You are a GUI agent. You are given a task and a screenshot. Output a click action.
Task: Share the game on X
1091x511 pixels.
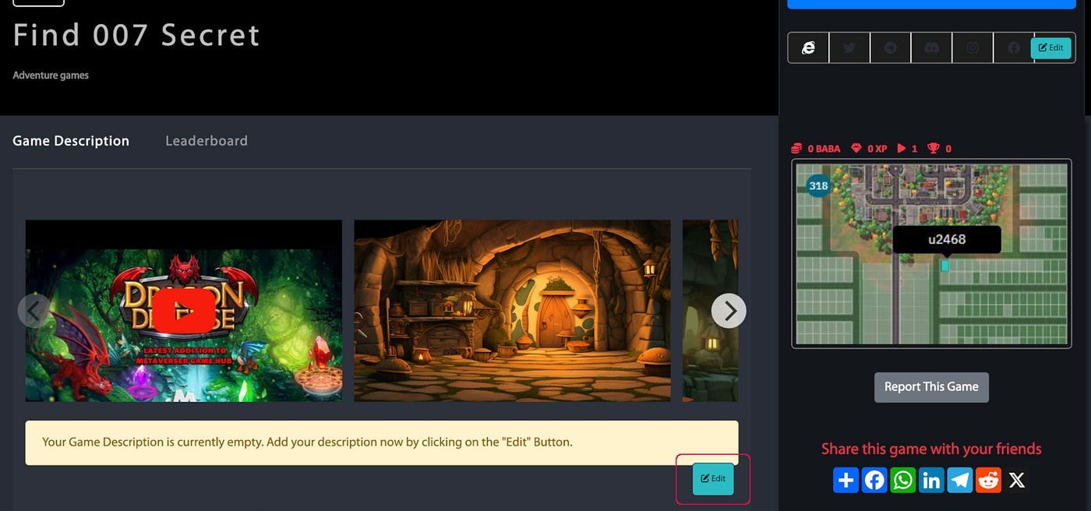coord(1017,480)
